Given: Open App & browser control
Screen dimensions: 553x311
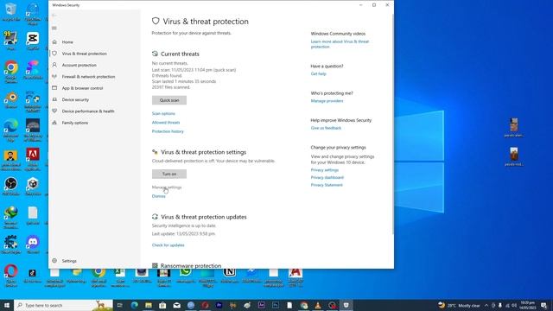Looking at the screenshot, I should coord(83,88).
